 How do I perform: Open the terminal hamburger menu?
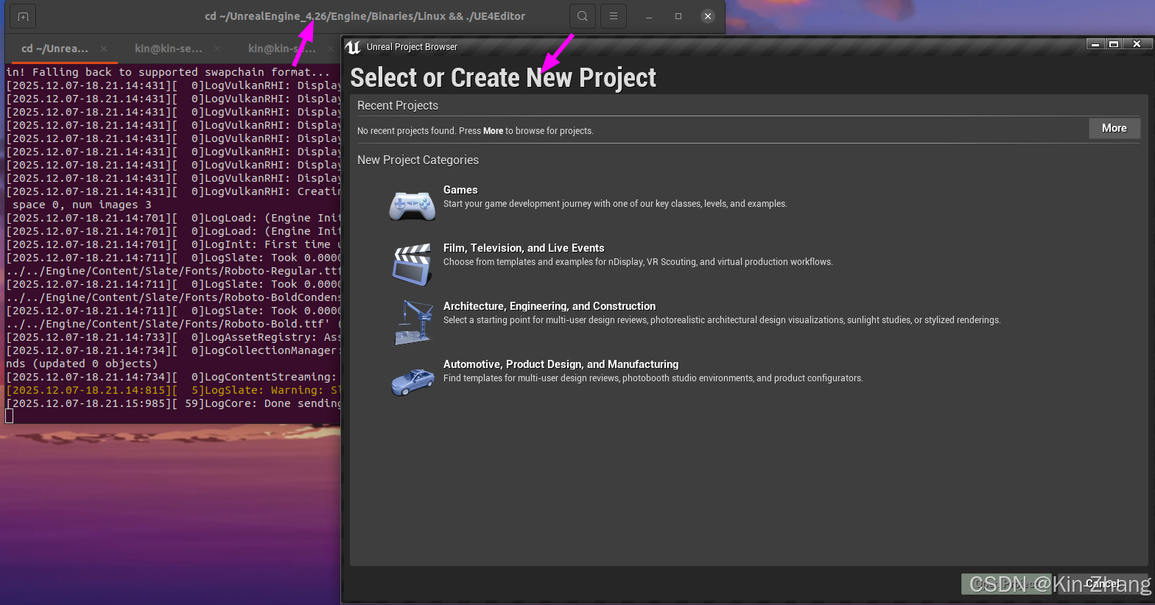coord(614,16)
